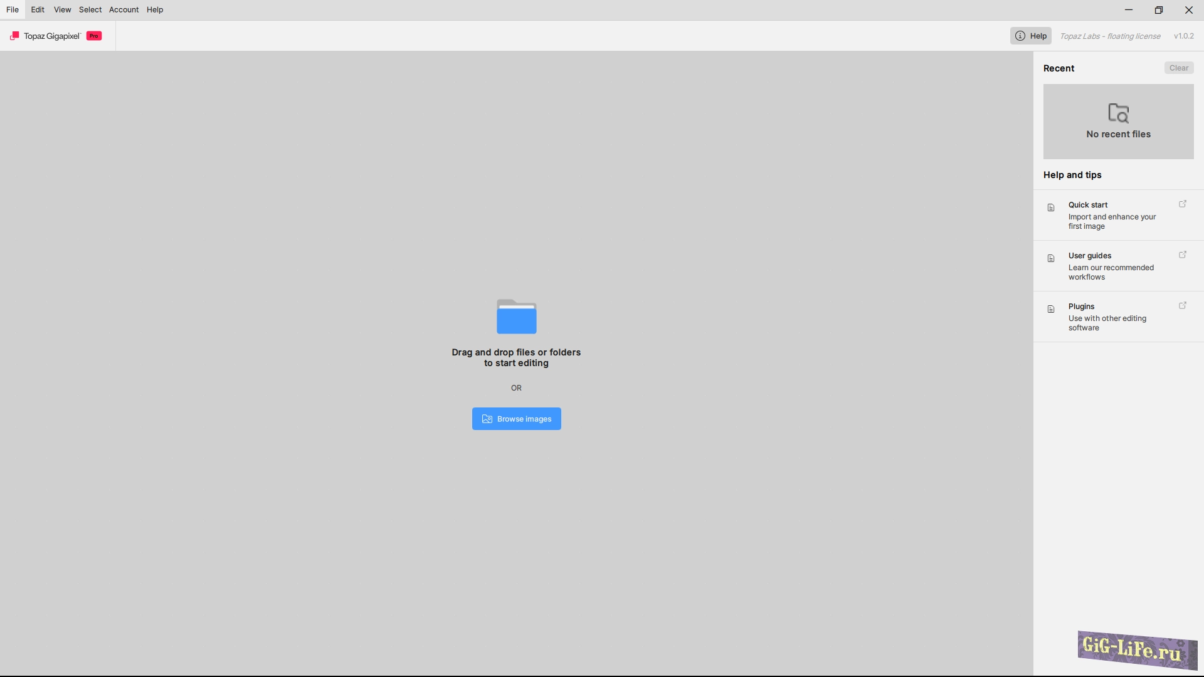Open the User guides external link icon
Image resolution: width=1204 pixels, height=677 pixels.
[1183, 255]
